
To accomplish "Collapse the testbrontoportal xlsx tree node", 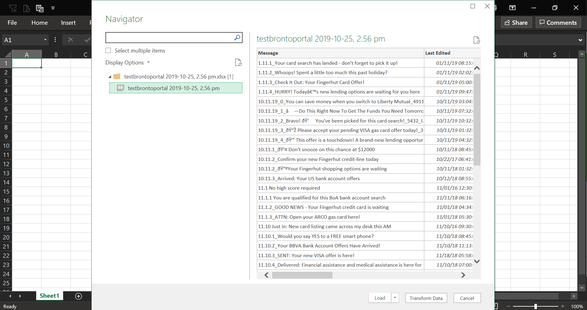I will (110, 77).
